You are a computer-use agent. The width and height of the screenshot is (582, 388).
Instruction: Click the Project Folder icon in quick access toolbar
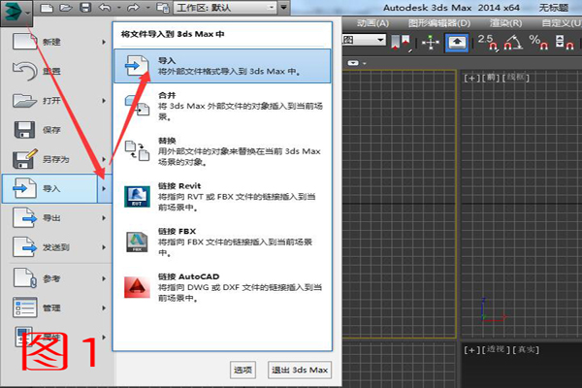point(163,8)
